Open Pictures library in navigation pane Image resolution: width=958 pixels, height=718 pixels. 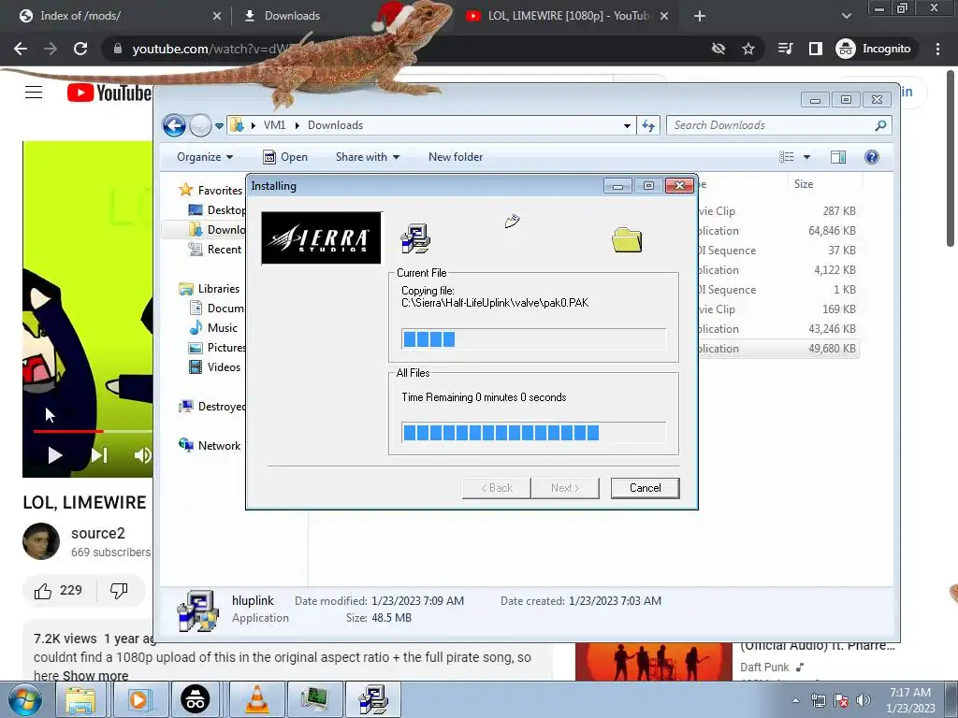(x=217, y=348)
